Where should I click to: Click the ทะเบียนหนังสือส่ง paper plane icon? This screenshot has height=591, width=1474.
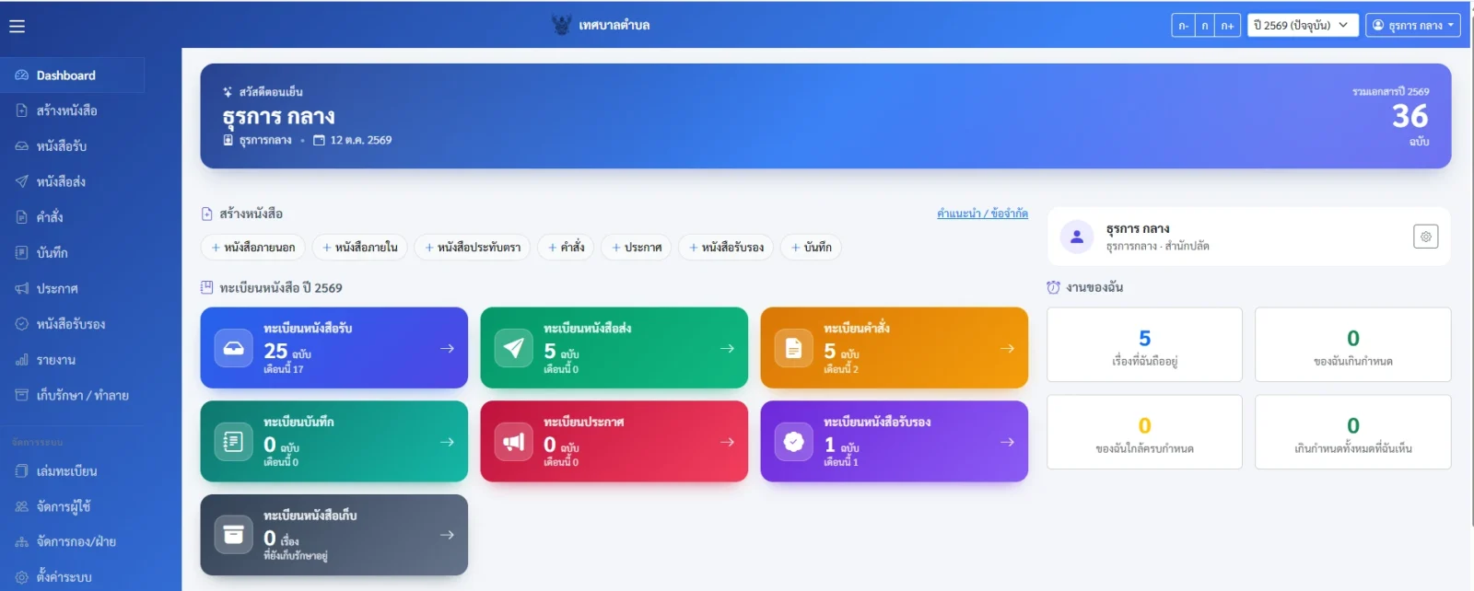(514, 348)
